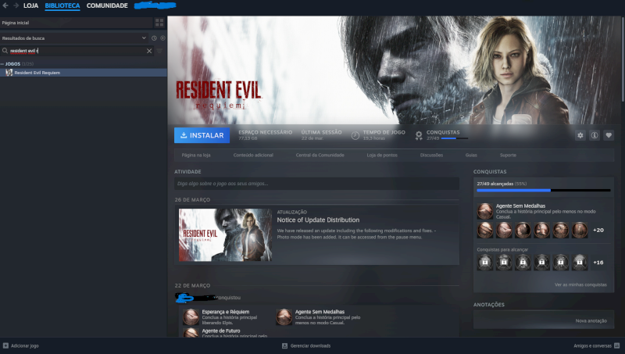
Task: Open the LOJA menu
Action: click(30, 5)
